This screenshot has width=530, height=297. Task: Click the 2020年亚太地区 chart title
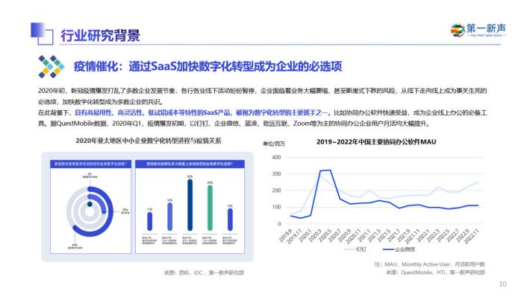click(x=148, y=141)
